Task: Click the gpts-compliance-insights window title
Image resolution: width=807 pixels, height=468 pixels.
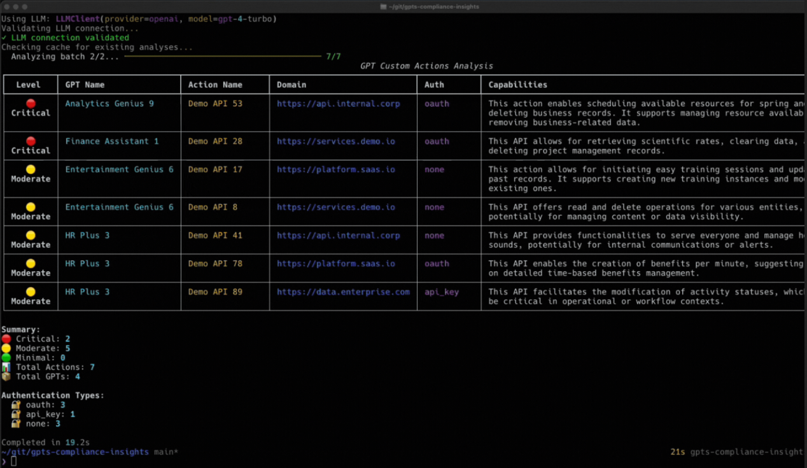Action: pos(435,6)
